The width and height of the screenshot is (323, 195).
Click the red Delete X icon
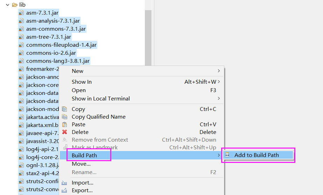tap(64, 132)
